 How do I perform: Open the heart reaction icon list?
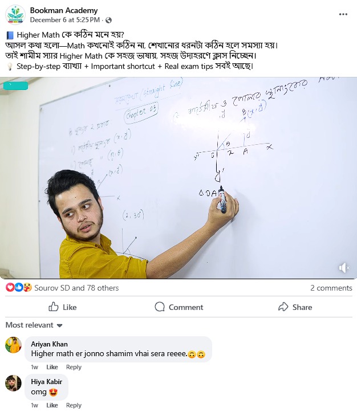[x=10, y=287]
